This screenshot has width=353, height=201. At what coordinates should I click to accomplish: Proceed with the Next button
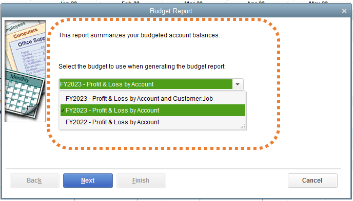[x=88, y=181]
